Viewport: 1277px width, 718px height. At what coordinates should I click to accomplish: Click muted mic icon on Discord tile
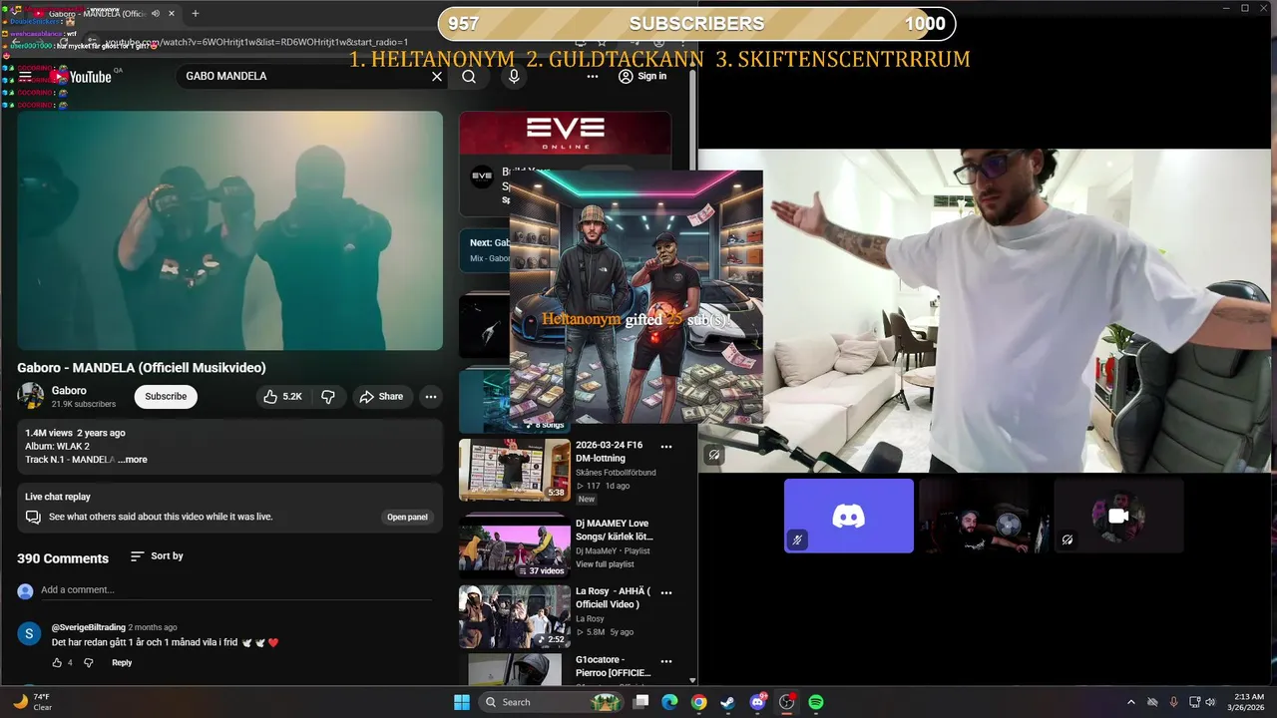pos(797,540)
